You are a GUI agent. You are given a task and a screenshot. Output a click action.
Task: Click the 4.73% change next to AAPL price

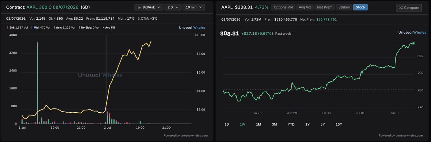262,7
